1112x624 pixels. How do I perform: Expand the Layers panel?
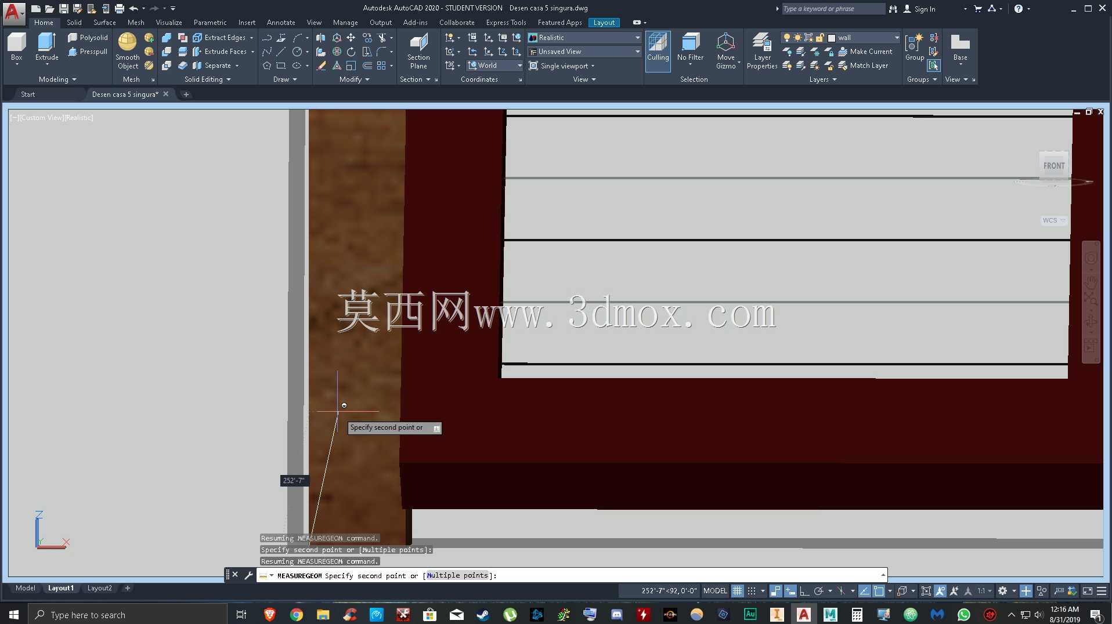pyautogui.click(x=823, y=79)
